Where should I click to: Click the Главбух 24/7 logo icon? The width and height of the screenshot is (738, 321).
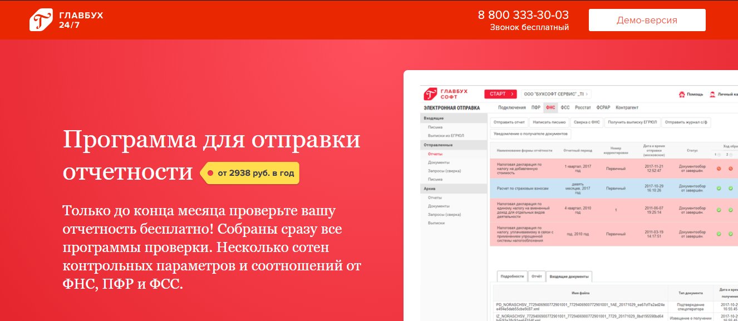click(41, 20)
